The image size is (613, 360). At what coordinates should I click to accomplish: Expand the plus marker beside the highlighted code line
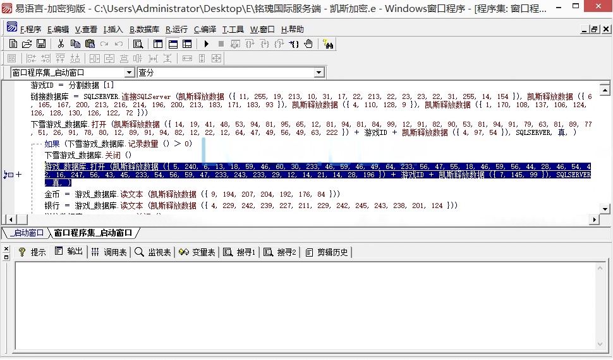click(x=18, y=175)
